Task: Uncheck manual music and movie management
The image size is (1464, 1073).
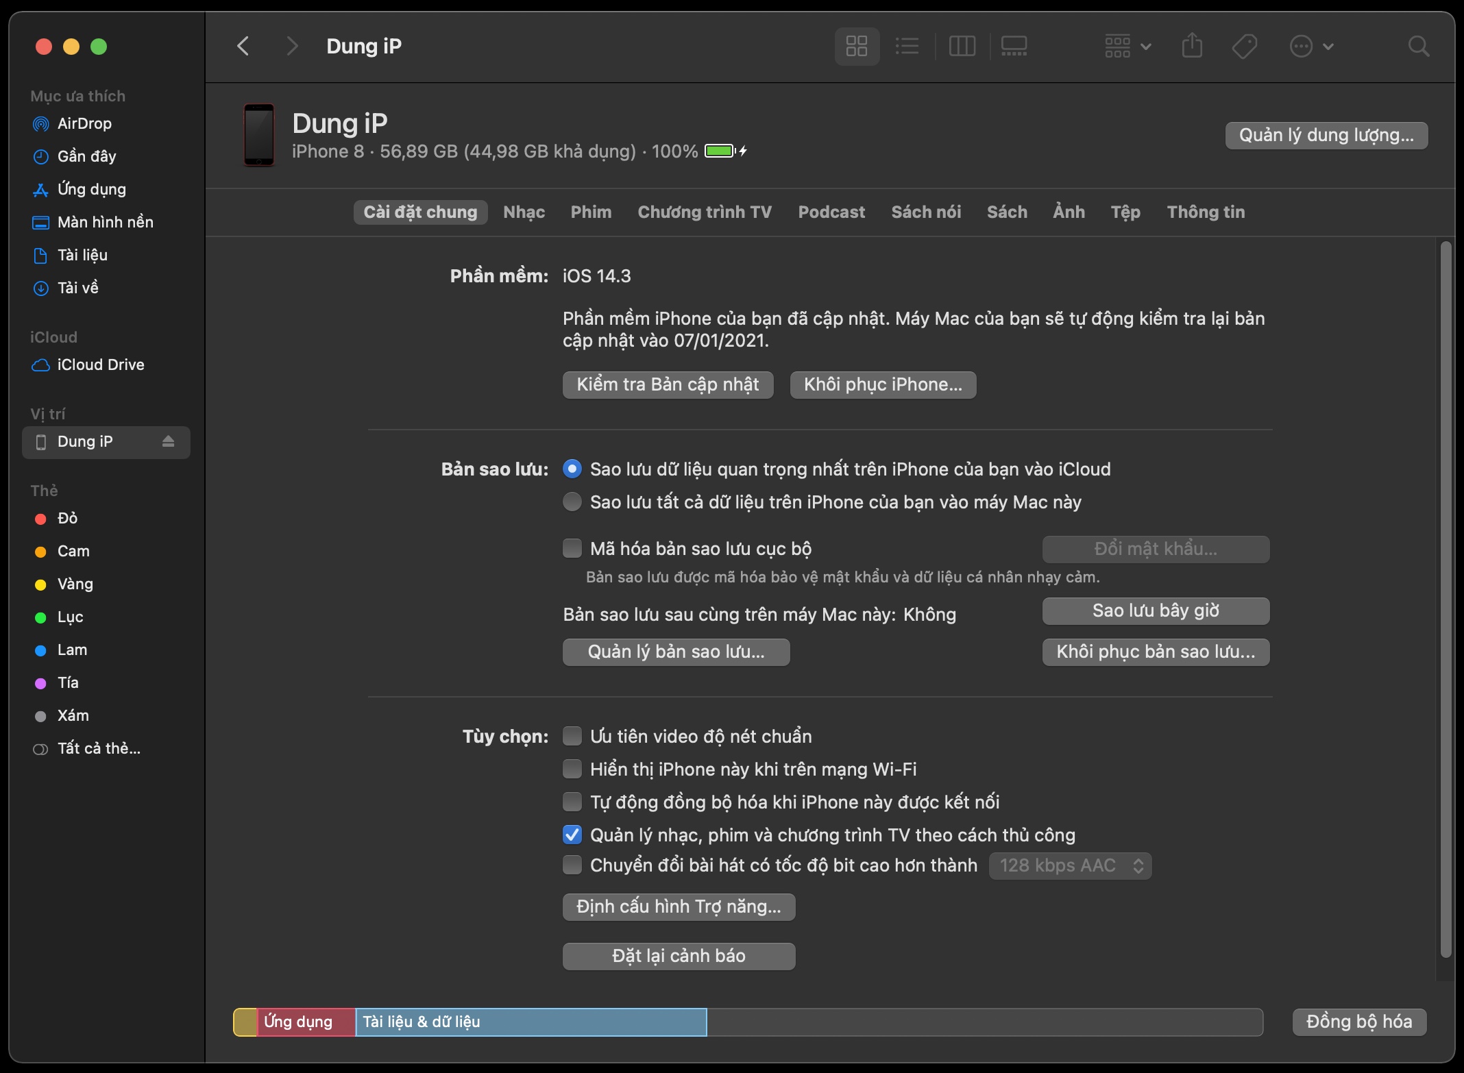Action: tap(572, 835)
